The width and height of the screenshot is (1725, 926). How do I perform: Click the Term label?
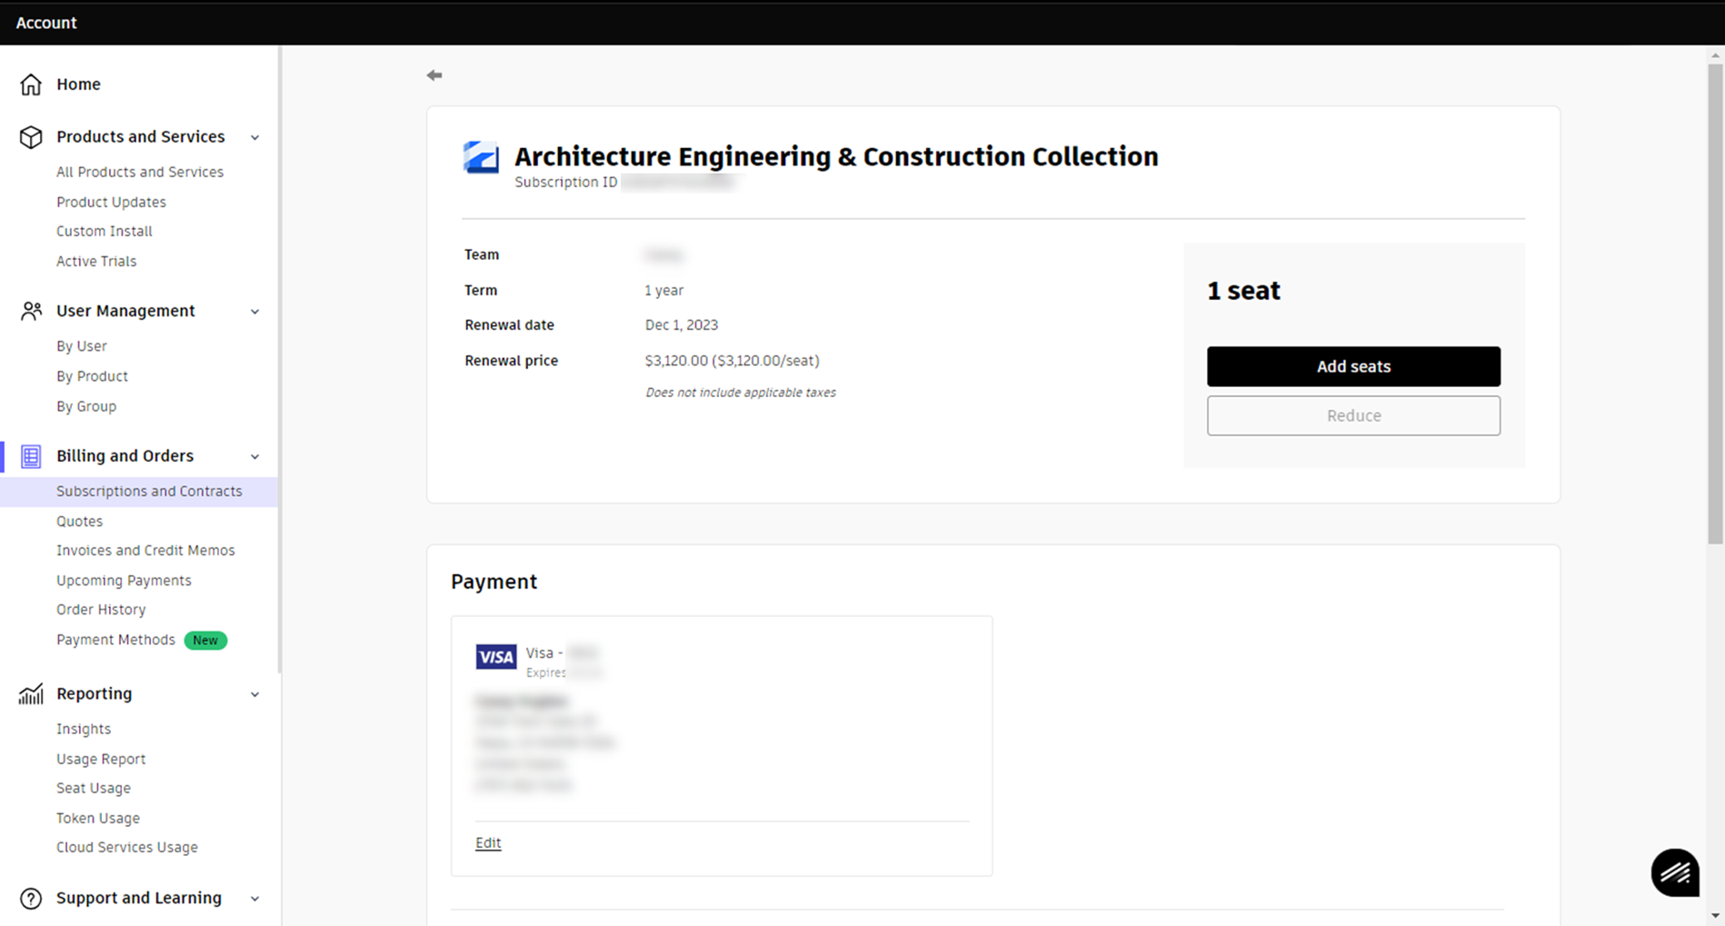(481, 291)
